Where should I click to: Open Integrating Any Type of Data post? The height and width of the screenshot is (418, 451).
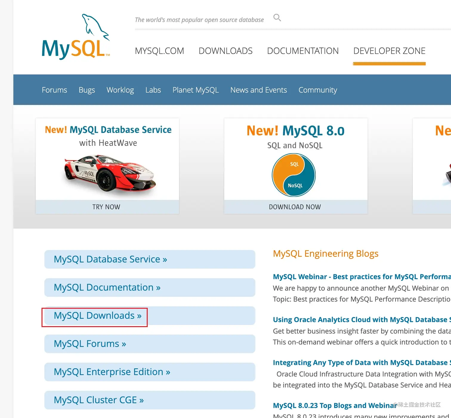point(362,363)
